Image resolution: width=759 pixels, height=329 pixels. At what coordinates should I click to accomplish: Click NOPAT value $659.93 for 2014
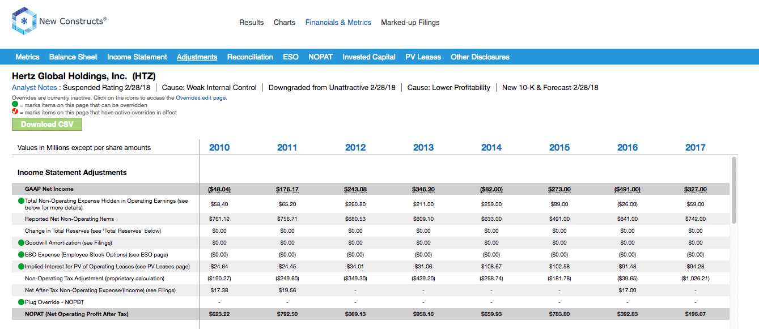click(x=491, y=314)
